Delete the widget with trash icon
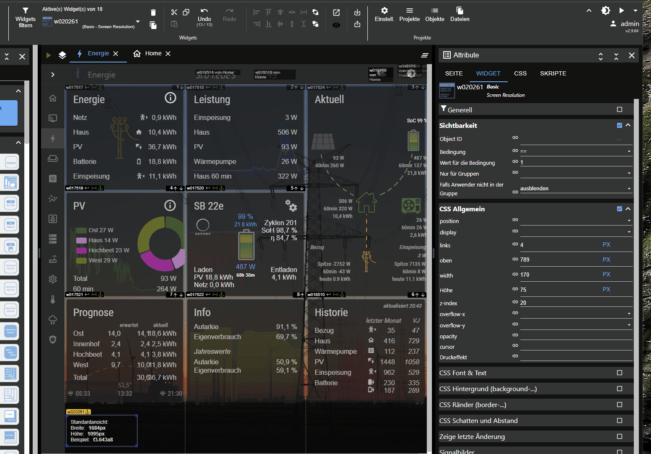This screenshot has width=651, height=454. (x=153, y=13)
